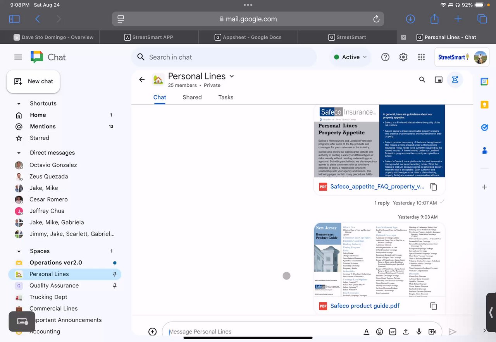Open the main menu hamburger icon
The height and width of the screenshot is (342, 496).
click(18, 57)
